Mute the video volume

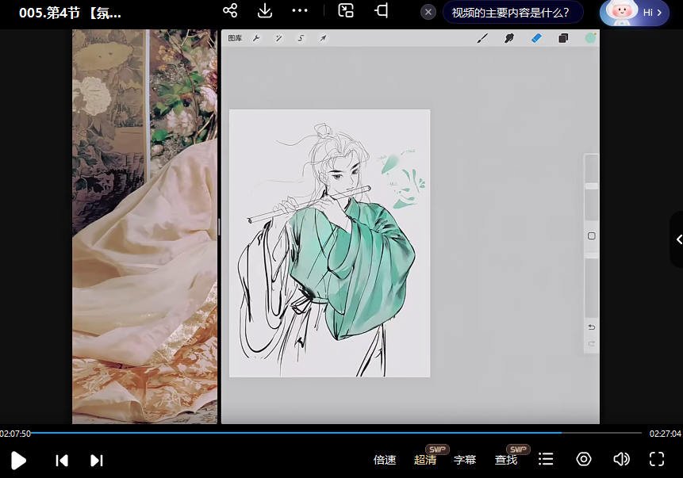click(621, 459)
